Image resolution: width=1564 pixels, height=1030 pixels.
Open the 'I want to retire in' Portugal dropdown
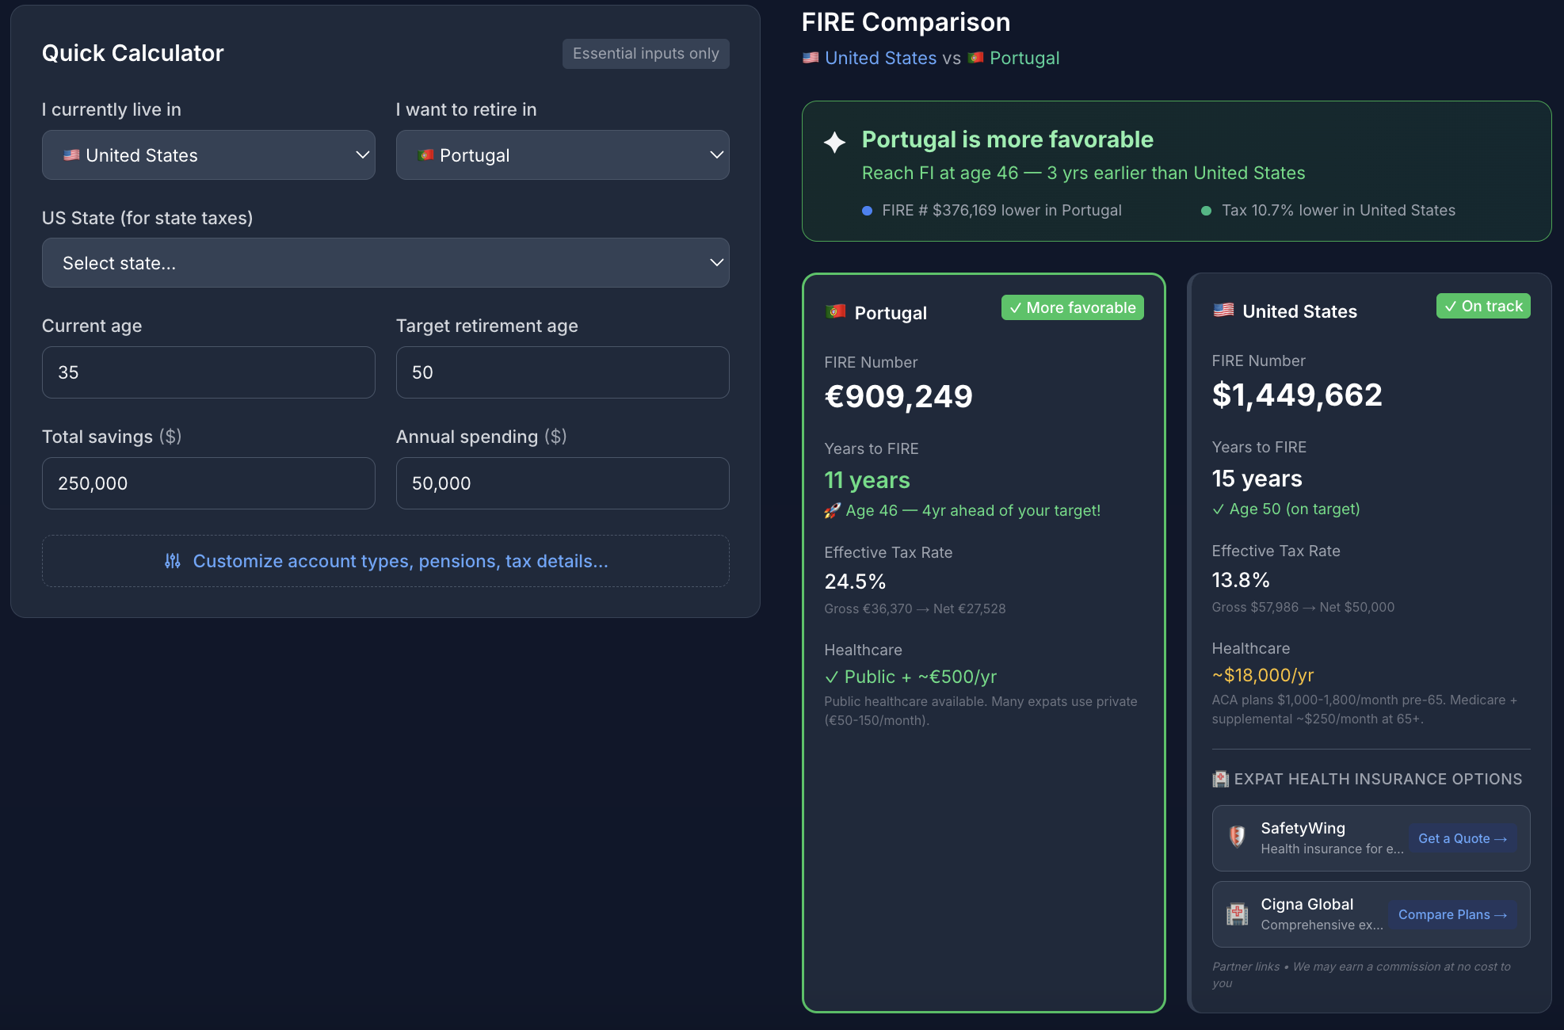[x=563, y=155]
